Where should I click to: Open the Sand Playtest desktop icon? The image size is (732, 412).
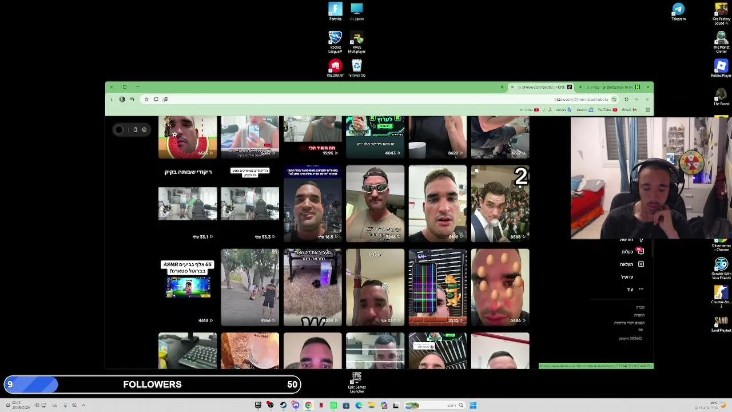click(x=721, y=324)
